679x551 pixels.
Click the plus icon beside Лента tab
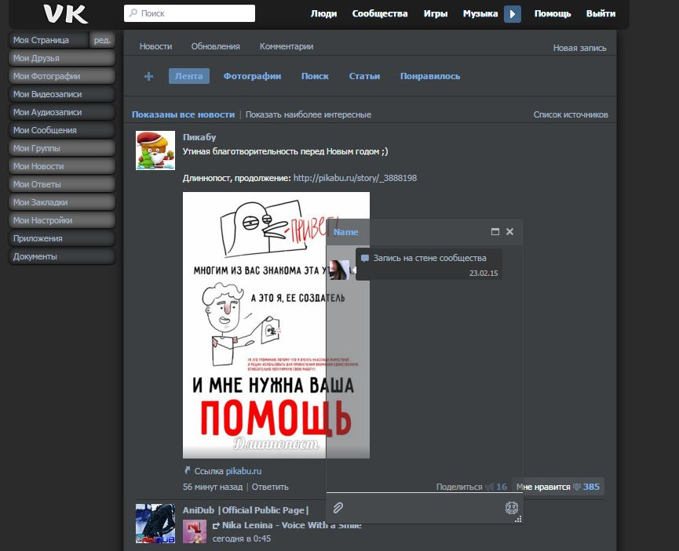(148, 77)
